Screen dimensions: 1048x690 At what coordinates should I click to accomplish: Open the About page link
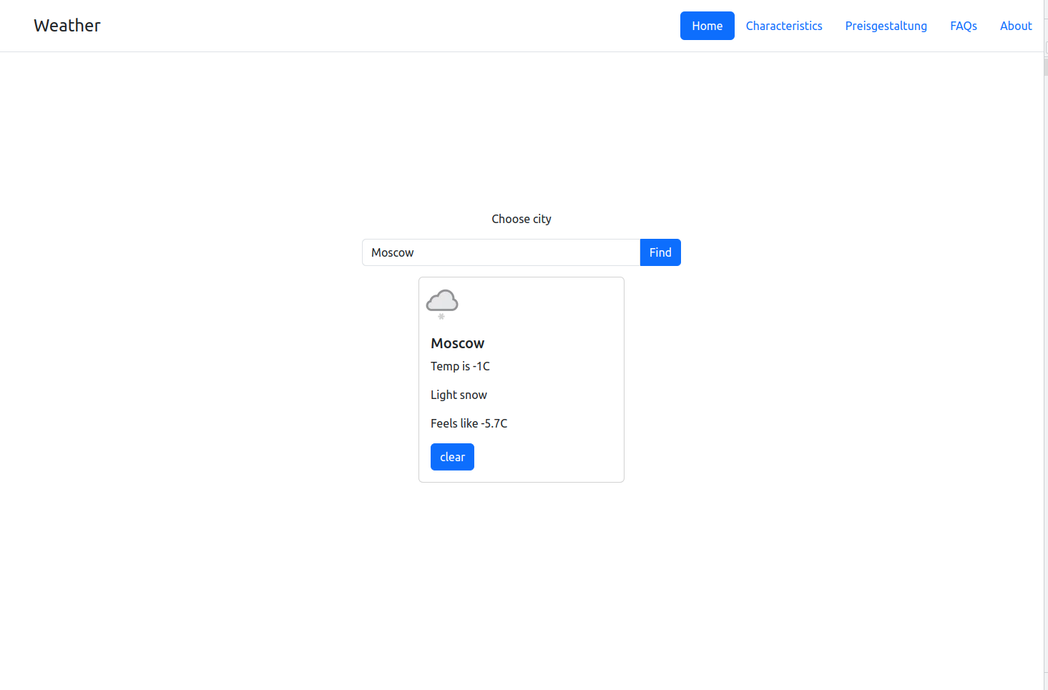1015,26
